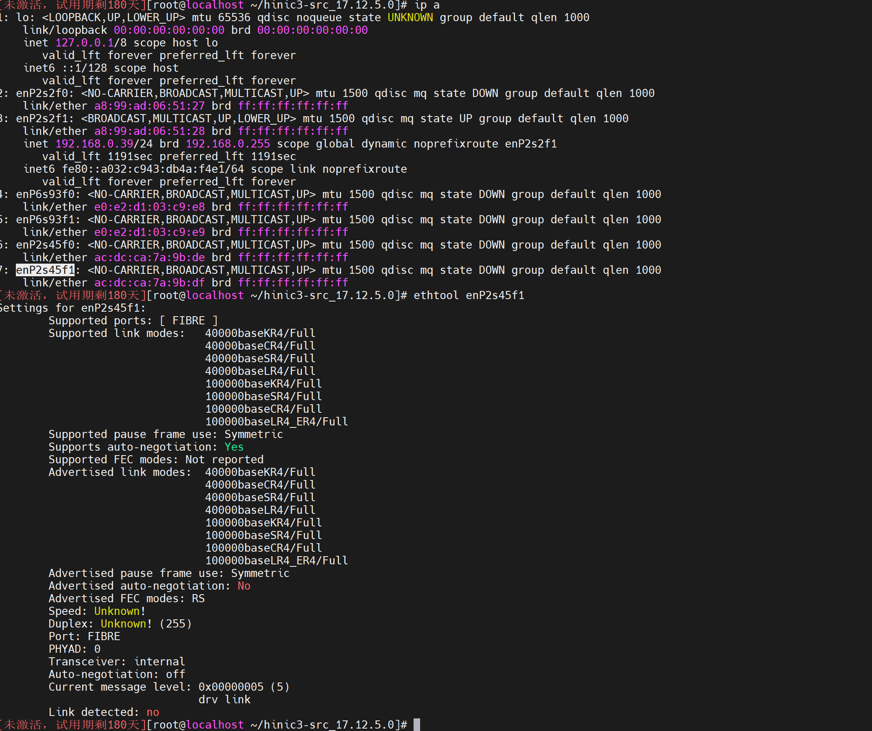
Task: Click MAC address a8:99:ad:06:51:27
Action: click(149, 106)
